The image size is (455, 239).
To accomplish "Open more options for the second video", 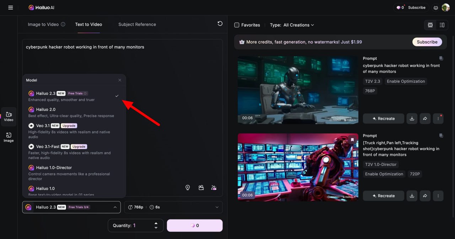I will [438, 196].
